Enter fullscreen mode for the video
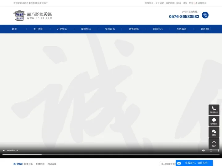This screenshot has width=222, height=166. click(211, 150)
